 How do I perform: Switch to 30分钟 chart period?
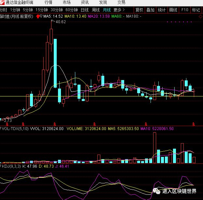click(57, 10)
